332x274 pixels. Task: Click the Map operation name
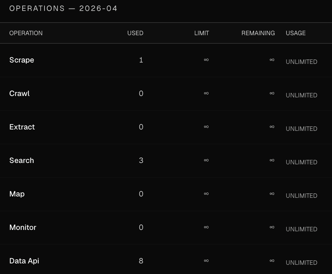17,194
